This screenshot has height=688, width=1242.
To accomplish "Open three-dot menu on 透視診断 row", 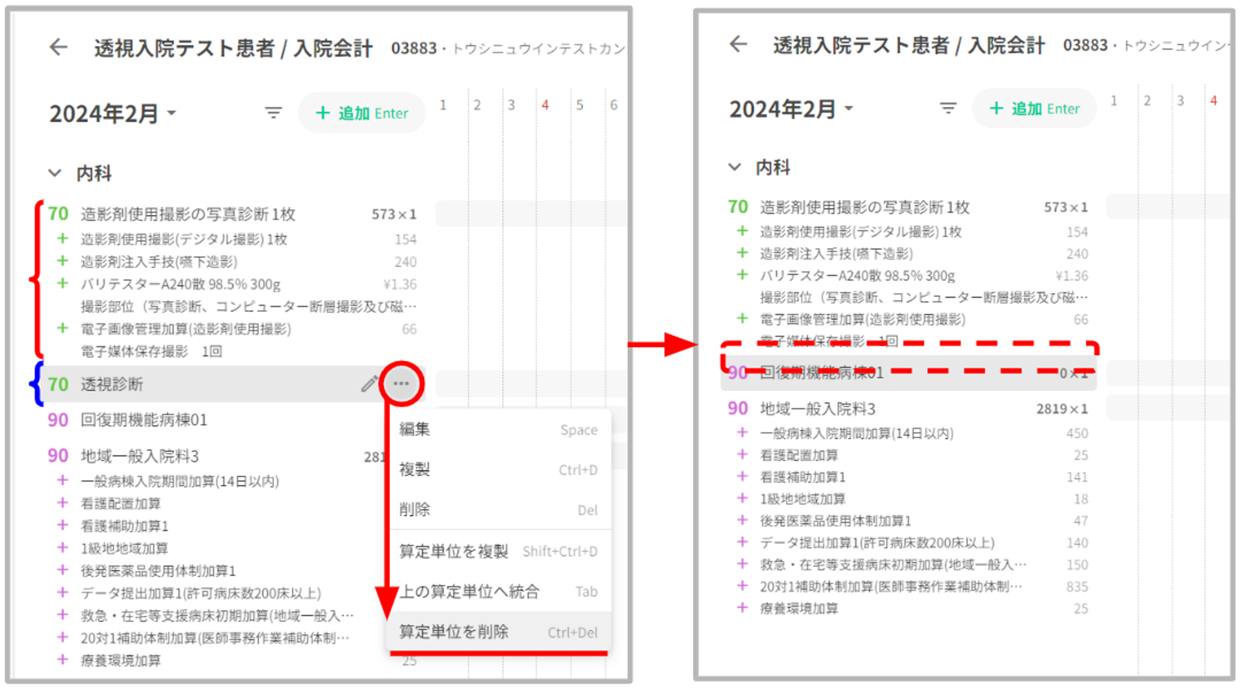I will (x=401, y=384).
